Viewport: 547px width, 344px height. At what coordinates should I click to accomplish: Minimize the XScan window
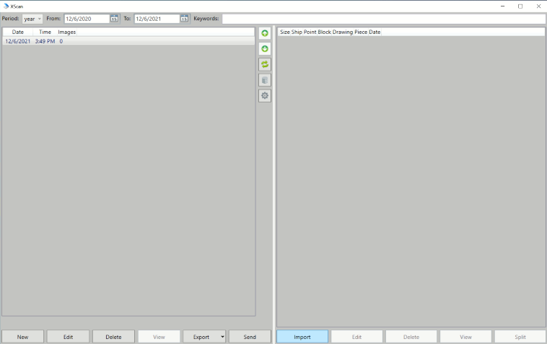pyautogui.click(x=503, y=6)
